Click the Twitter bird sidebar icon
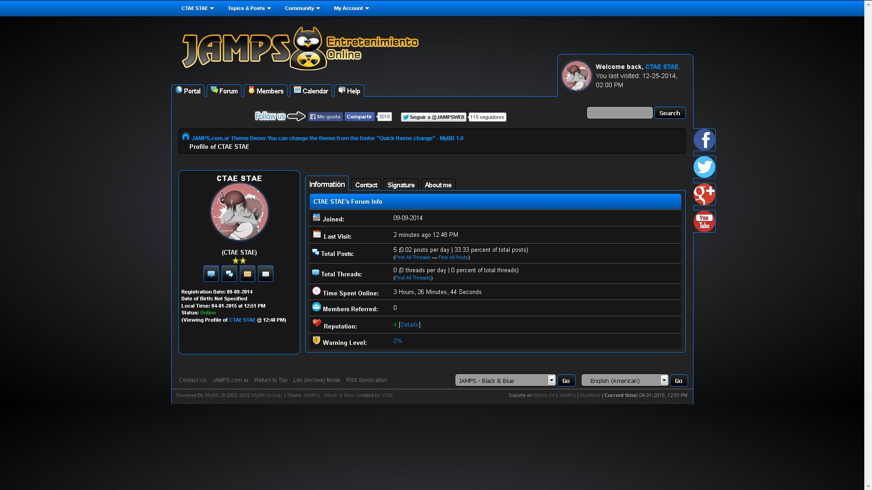 pos(704,167)
